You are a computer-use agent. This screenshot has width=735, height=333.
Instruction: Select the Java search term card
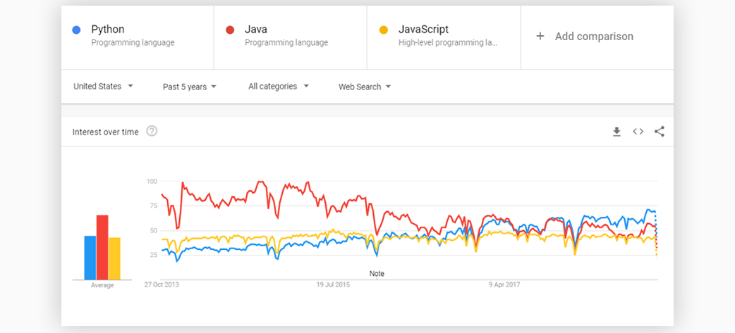291,37
